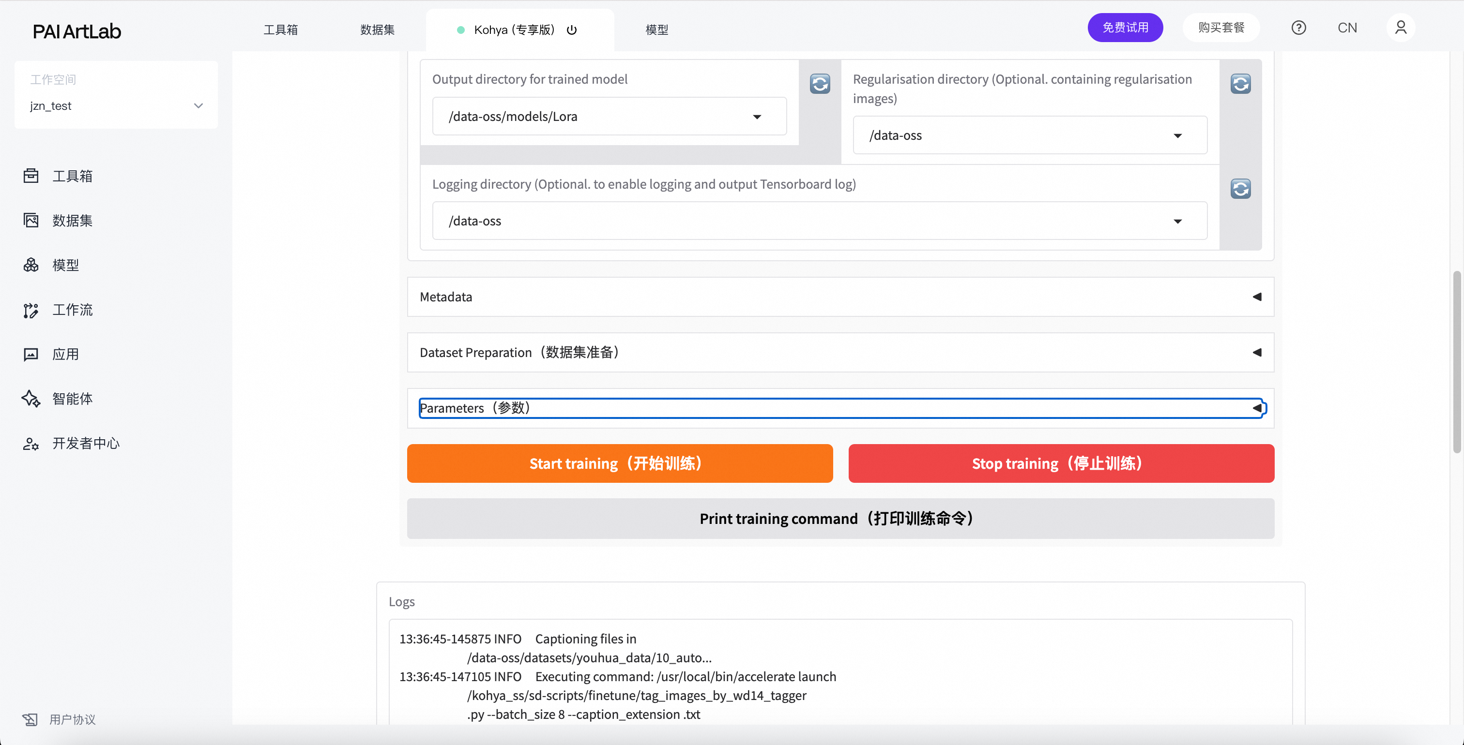Click the help question mark icon
The height and width of the screenshot is (745, 1464).
[x=1298, y=28]
